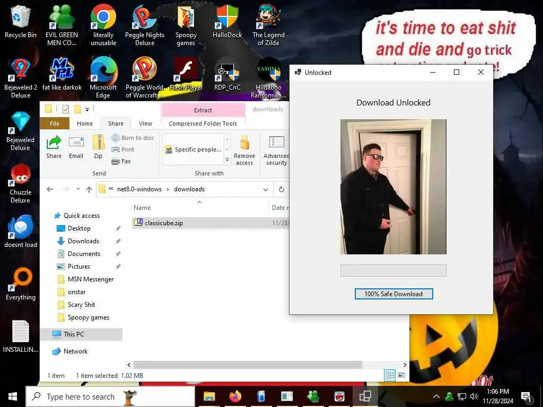This screenshot has height=407, width=543.
Task: Open The Legend of Zilda shortcut
Action: (268, 25)
